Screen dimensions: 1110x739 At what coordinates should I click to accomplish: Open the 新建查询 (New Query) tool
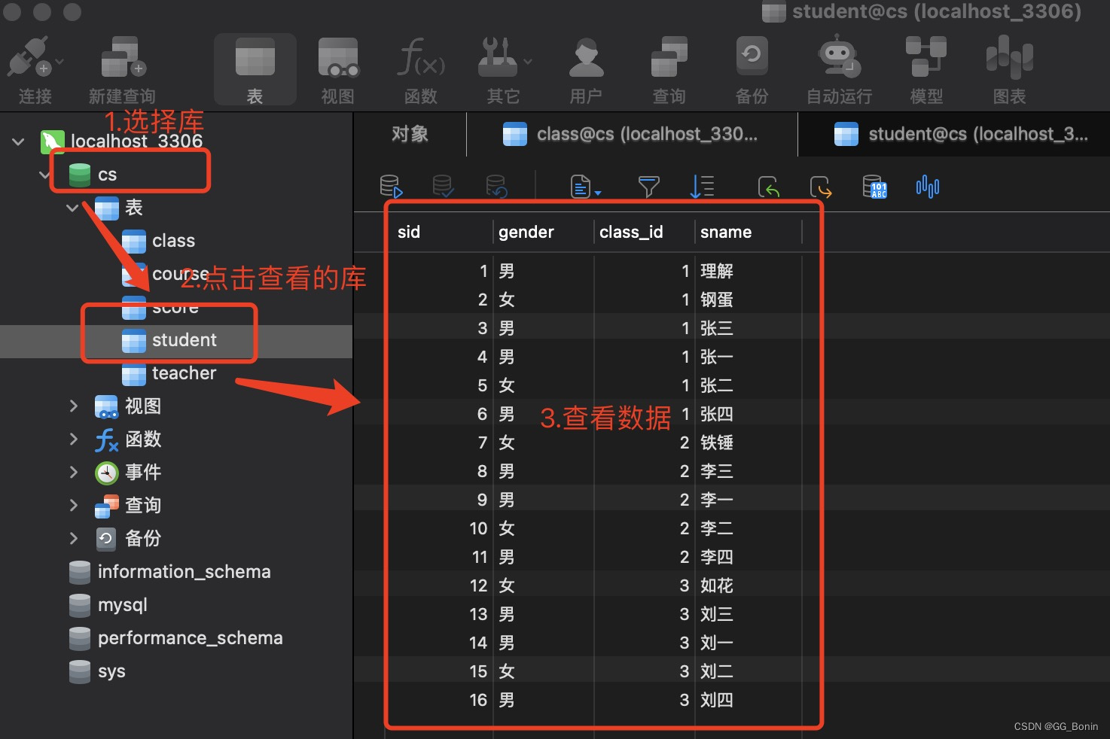(120, 68)
